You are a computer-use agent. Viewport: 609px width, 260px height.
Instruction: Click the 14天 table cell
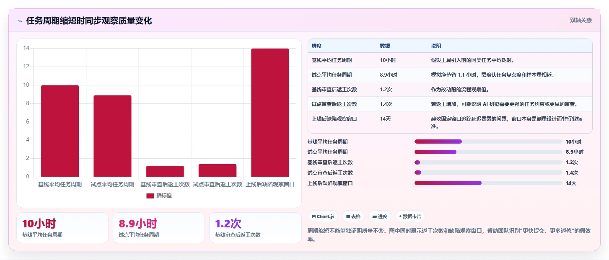tap(385, 119)
